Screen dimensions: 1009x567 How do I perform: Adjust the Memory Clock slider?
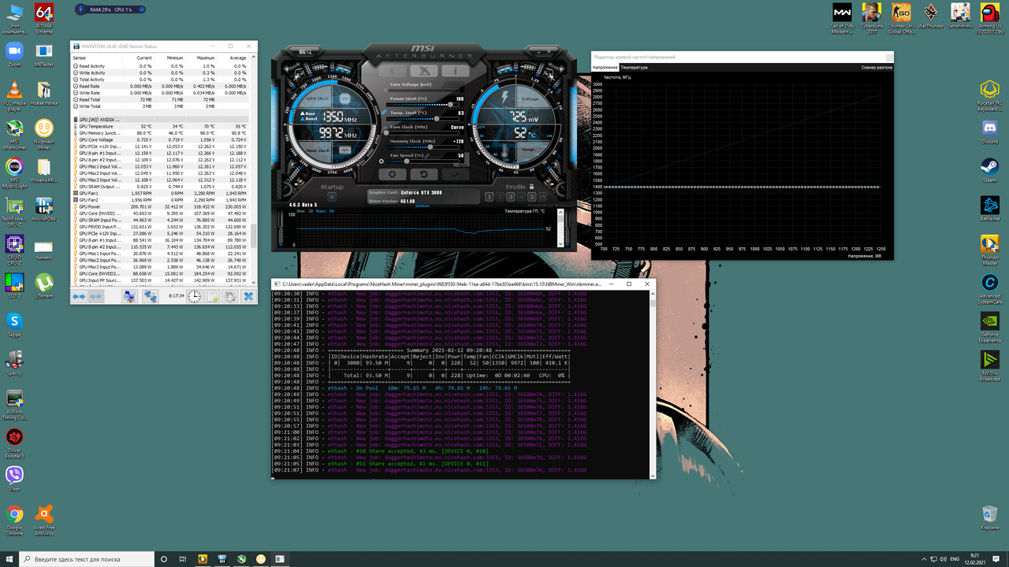click(x=423, y=147)
